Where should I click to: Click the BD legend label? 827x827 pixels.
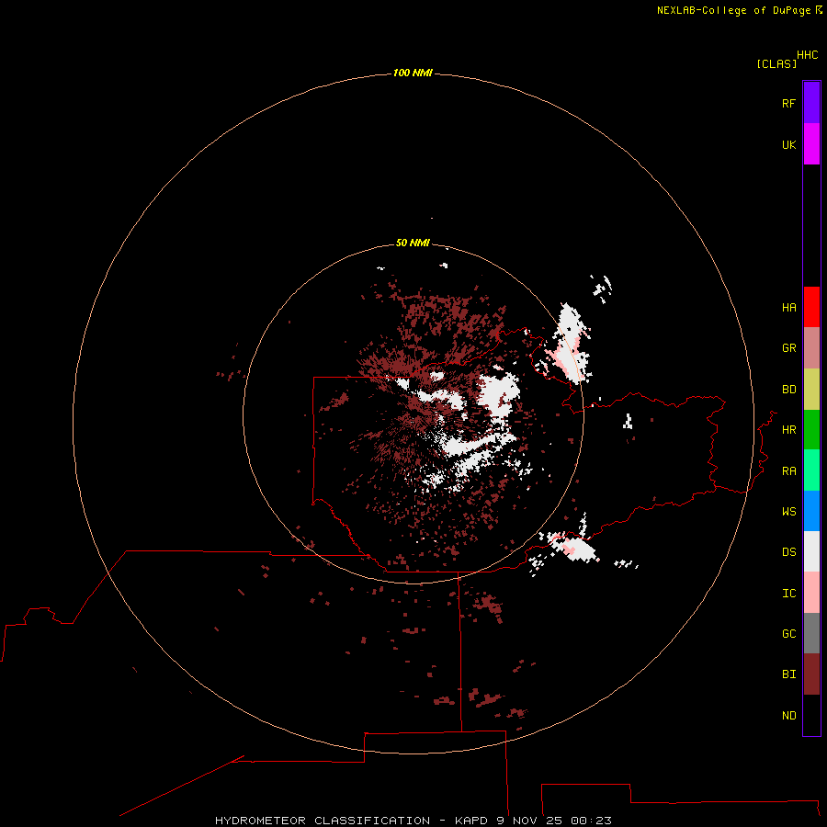[x=788, y=390]
